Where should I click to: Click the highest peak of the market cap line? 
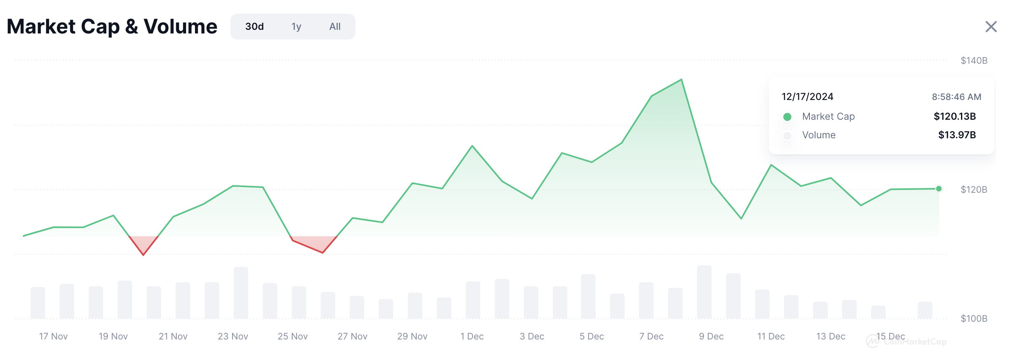coord(681,80)
